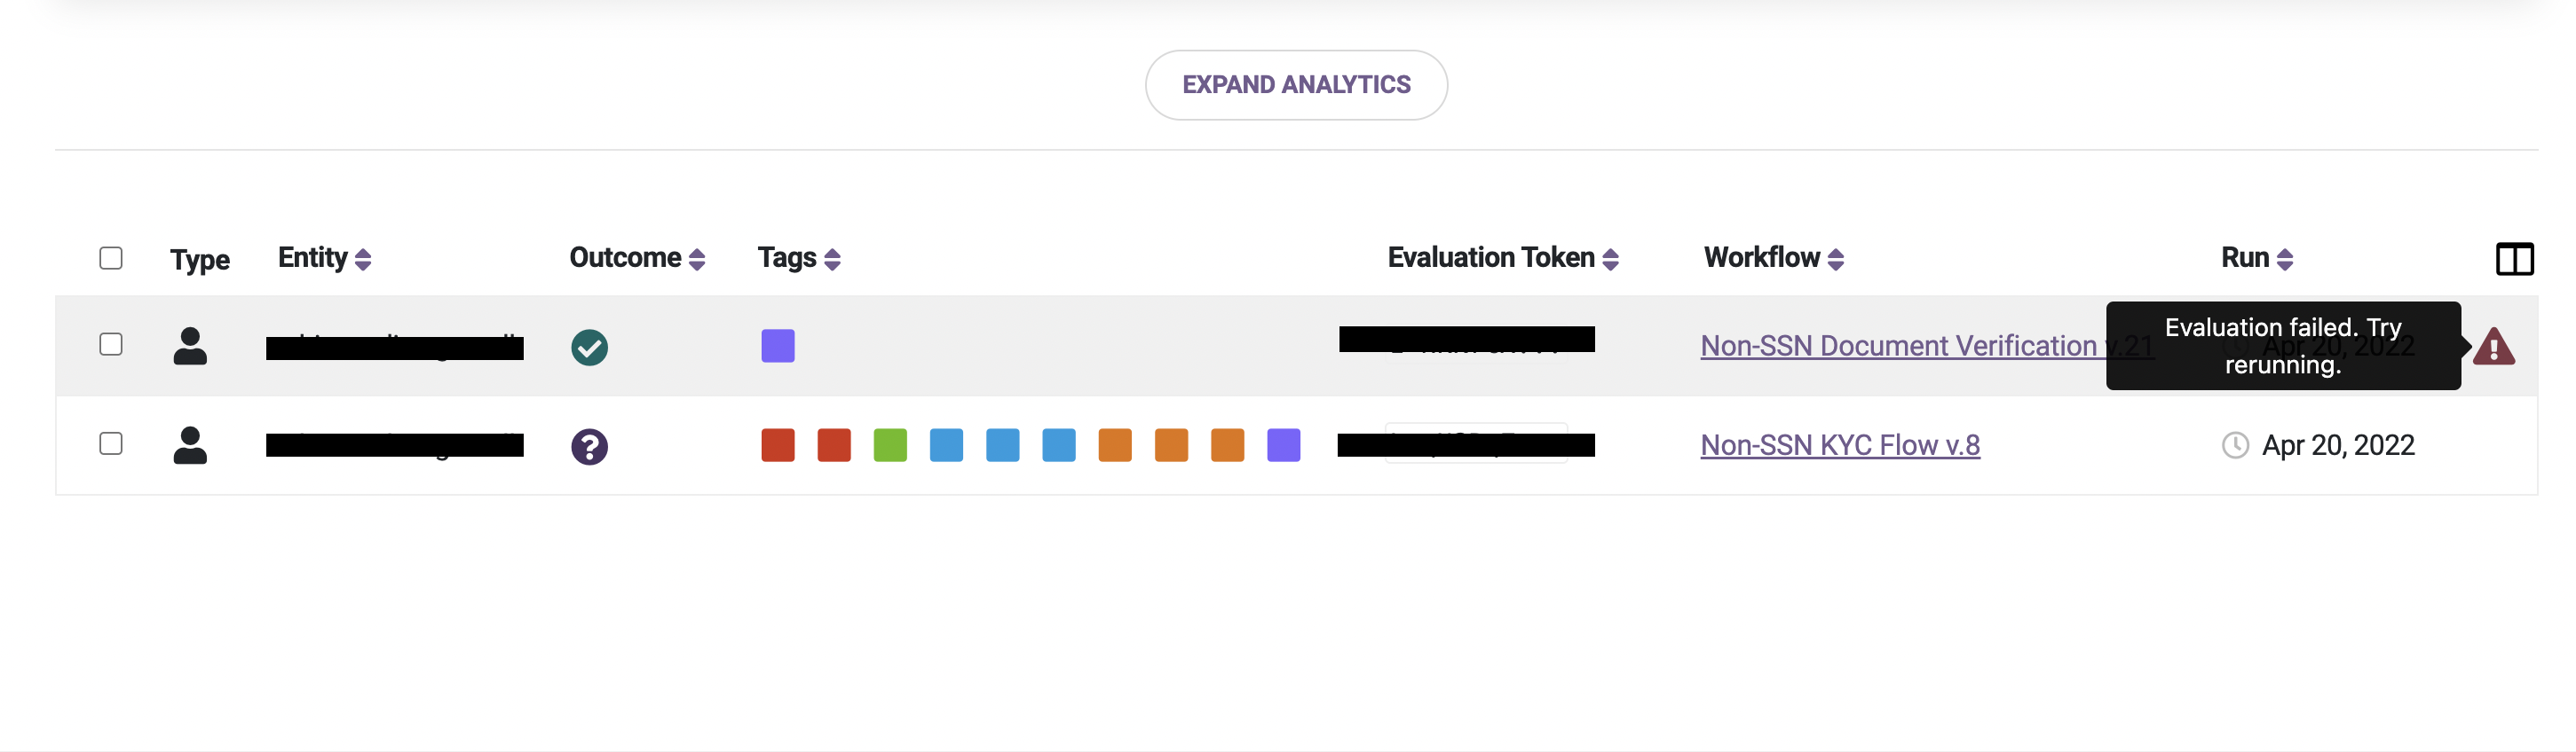Click the red warning triangle icon
This screenshot has height=752, width=2576.
(x=2493, y=348)
